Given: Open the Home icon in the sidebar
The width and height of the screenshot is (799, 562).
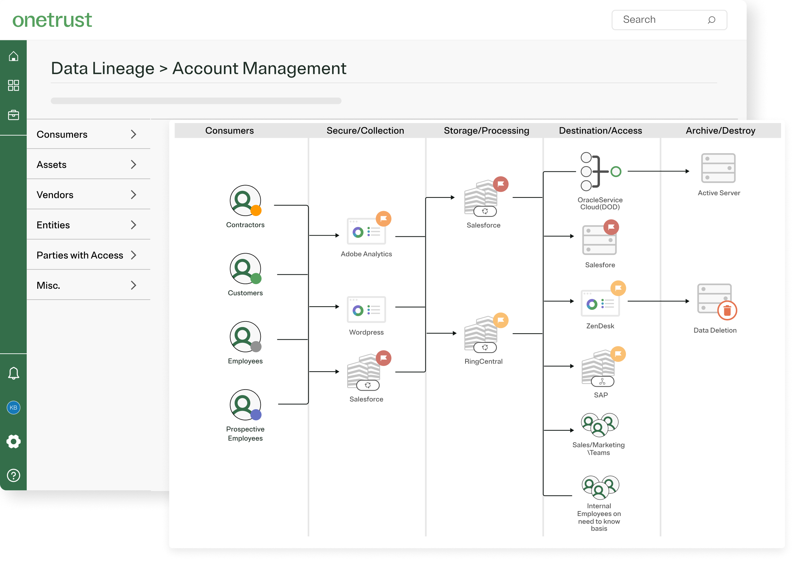Looking at the screenshot, I should click(13, 56).
